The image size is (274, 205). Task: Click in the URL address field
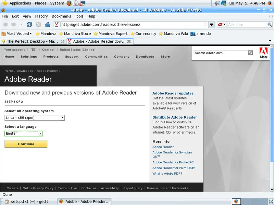point(132,25)
